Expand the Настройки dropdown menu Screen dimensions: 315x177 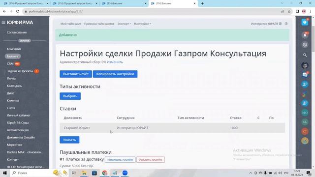142,24
